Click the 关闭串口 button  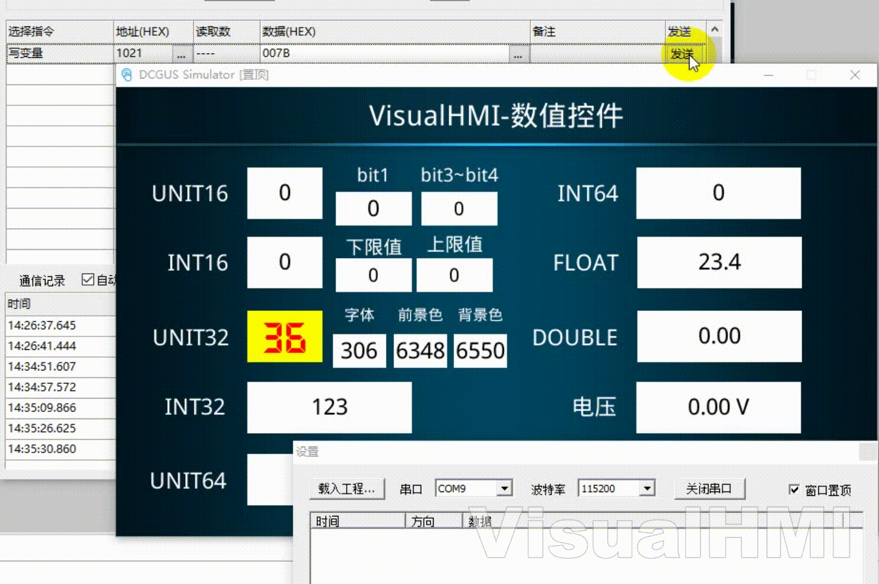709,489
